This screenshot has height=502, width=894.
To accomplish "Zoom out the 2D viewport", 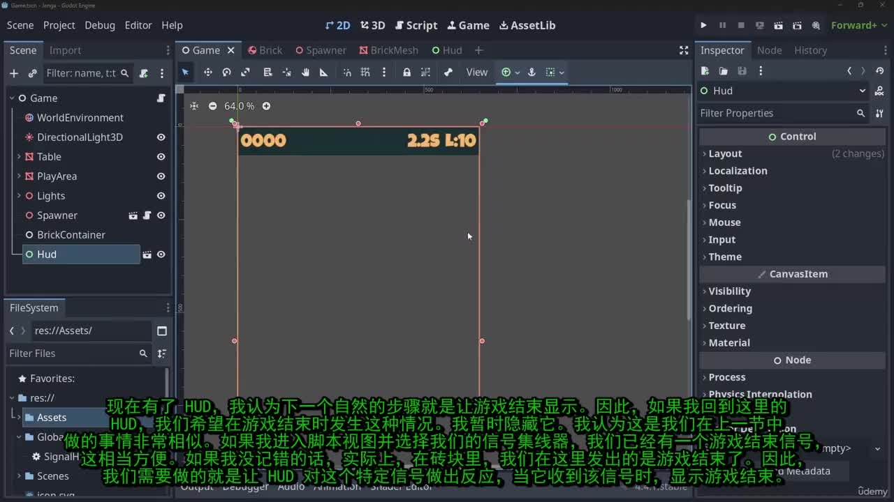I will [x=212, y=106].
